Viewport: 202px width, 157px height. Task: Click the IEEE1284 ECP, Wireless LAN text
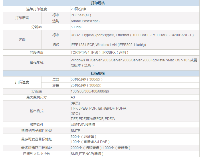108,45
